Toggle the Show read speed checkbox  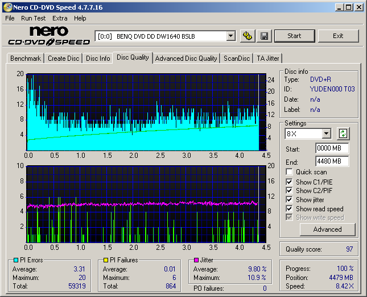[290, 209]
